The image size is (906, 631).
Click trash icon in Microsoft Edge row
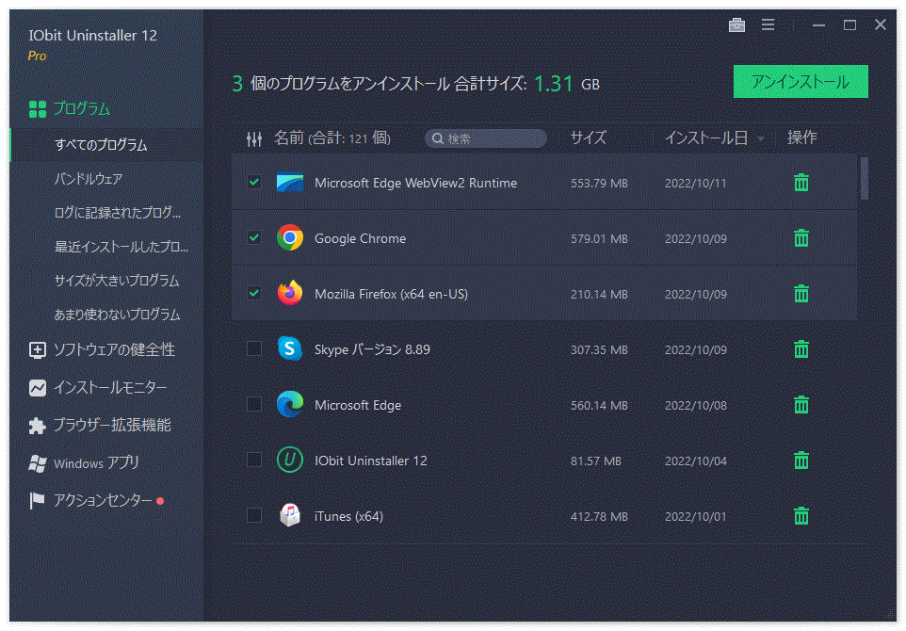point(801,404)
